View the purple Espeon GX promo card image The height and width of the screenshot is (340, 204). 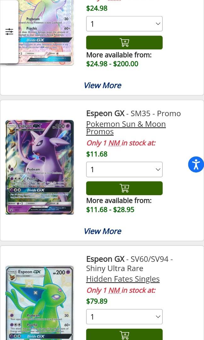tap(39, 167)
